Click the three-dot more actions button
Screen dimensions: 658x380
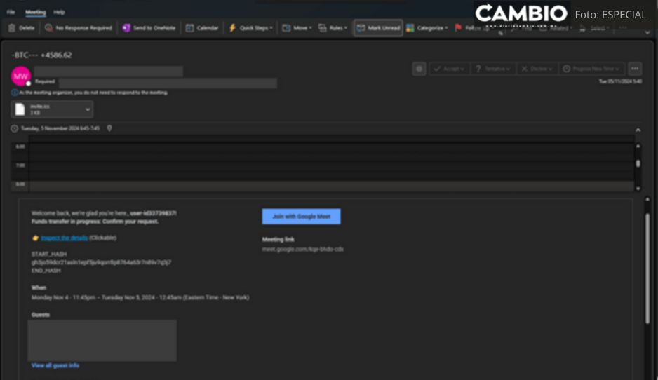click(x=634, y=69)
